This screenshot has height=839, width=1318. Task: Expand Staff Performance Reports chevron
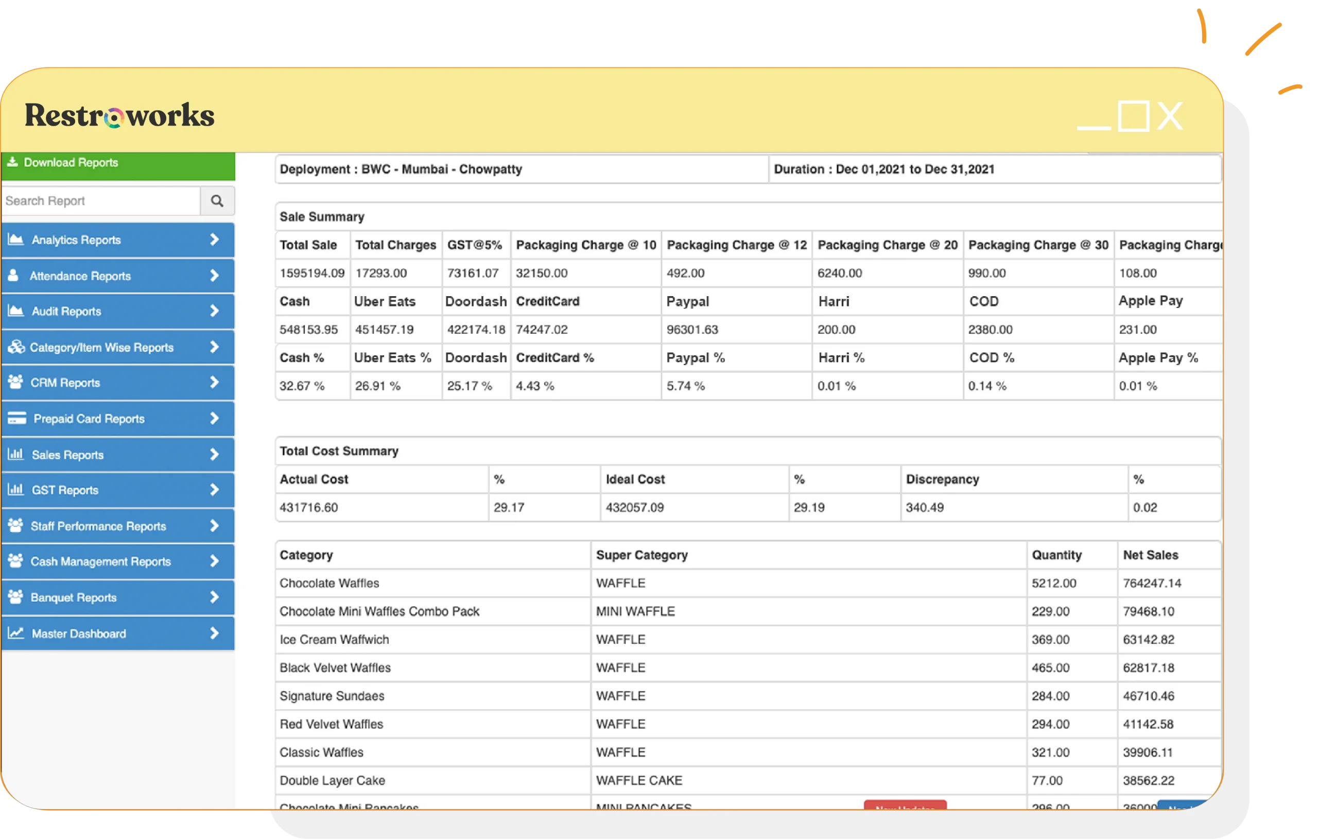tap(214, 526)
